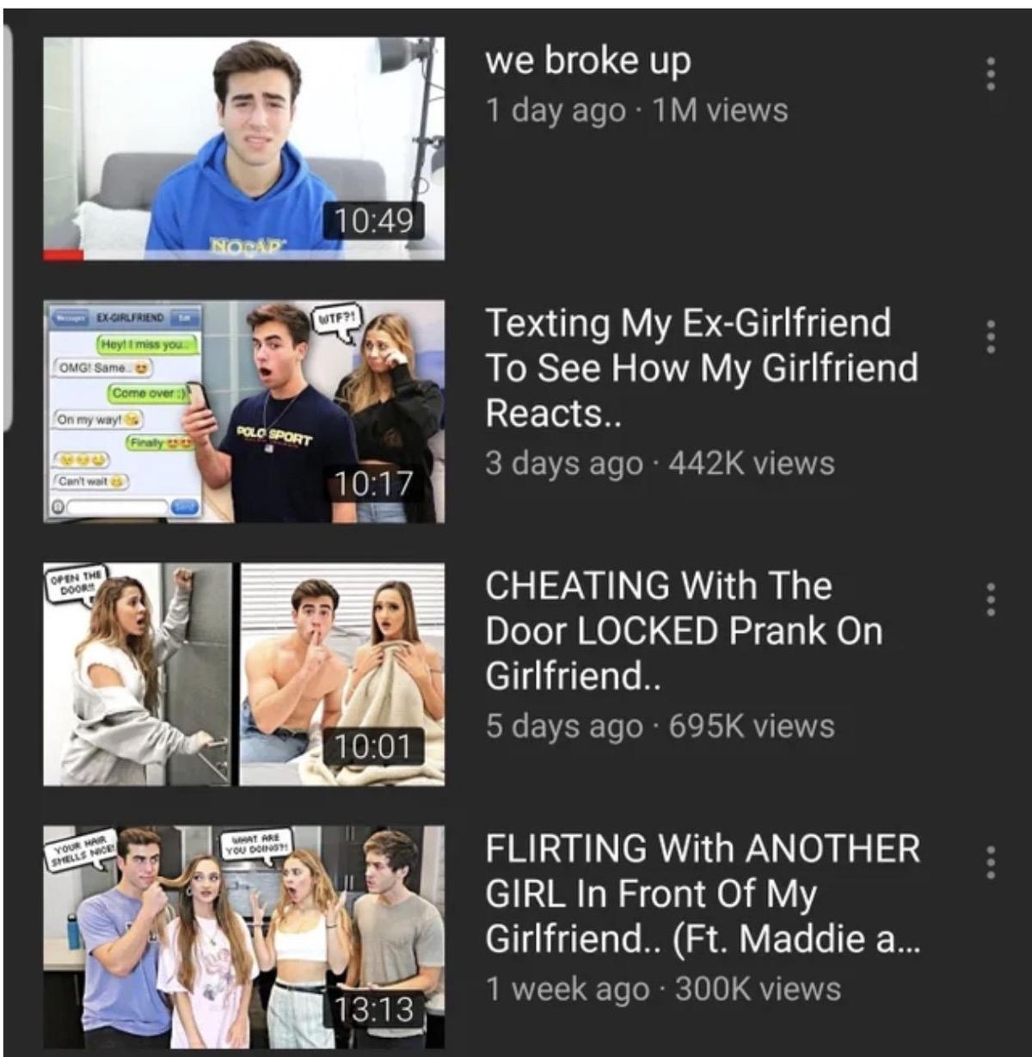This screenshot has height=1057, width=1032.
Task: Open options menu for 'we broke up' video
Action: coord(991,75)
